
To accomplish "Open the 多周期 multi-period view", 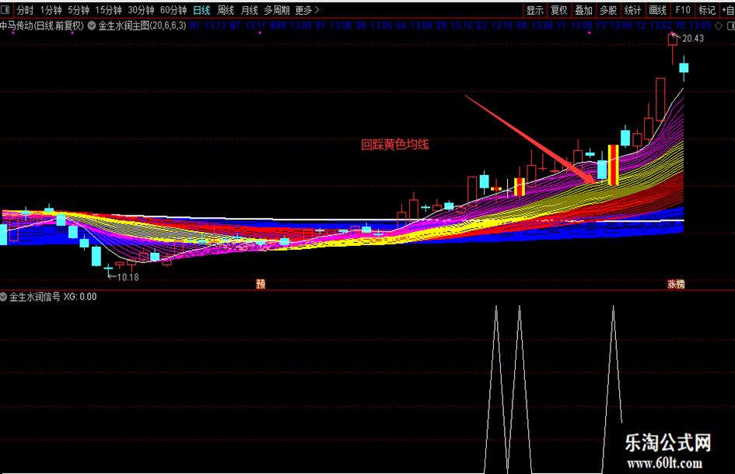I will (x=277, y=10).
